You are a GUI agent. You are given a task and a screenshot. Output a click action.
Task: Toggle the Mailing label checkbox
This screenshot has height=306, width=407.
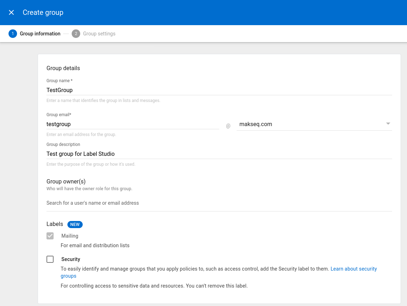(50, 236)
